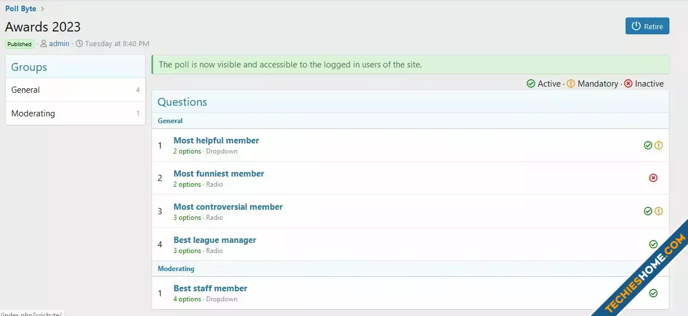Screen dimensions: 688x316
Task: Toggle active icon for Most helpful member
Action: click(648, 145)
